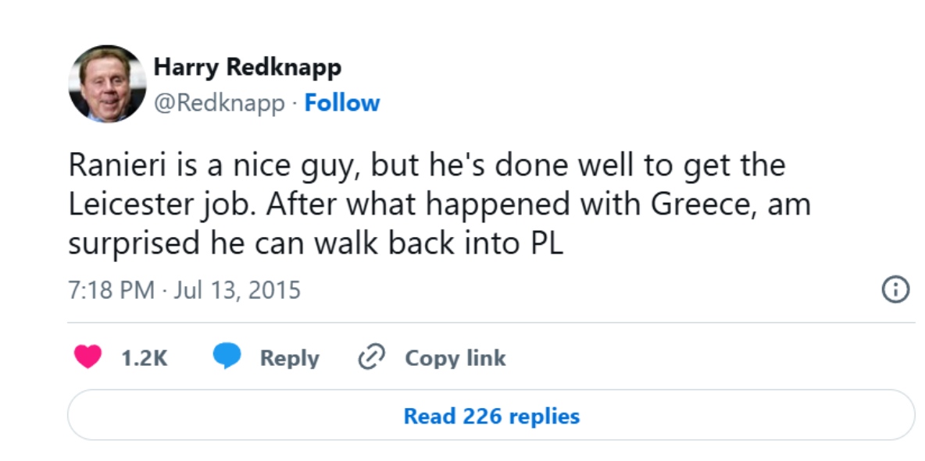The height and width of the screenshot is (461, 925).
Task: Choose the Copy link text
Action: click(455, 358)
